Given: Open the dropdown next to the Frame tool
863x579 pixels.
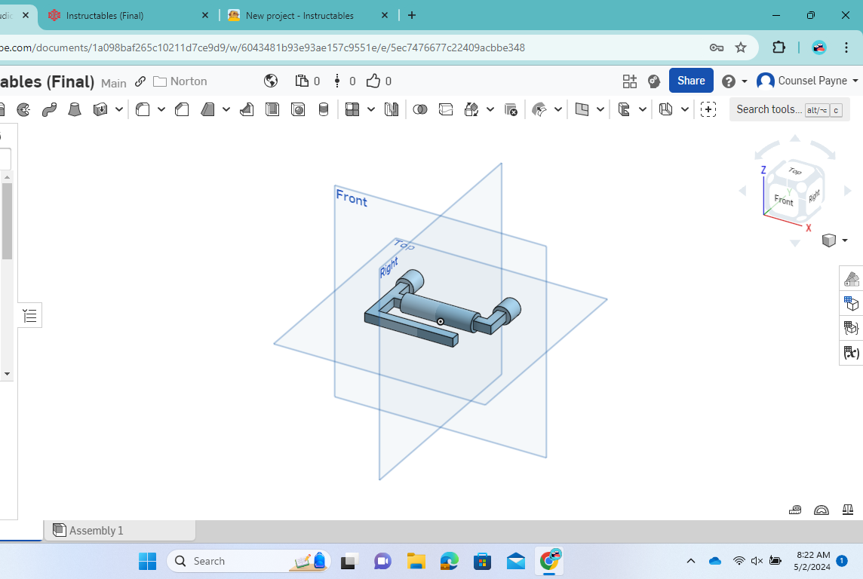Looking at the screenshot, I should click(x=642, y=109).
